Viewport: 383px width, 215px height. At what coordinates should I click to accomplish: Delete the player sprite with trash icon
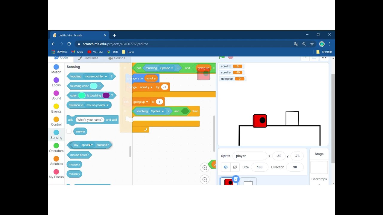[236, 179]
